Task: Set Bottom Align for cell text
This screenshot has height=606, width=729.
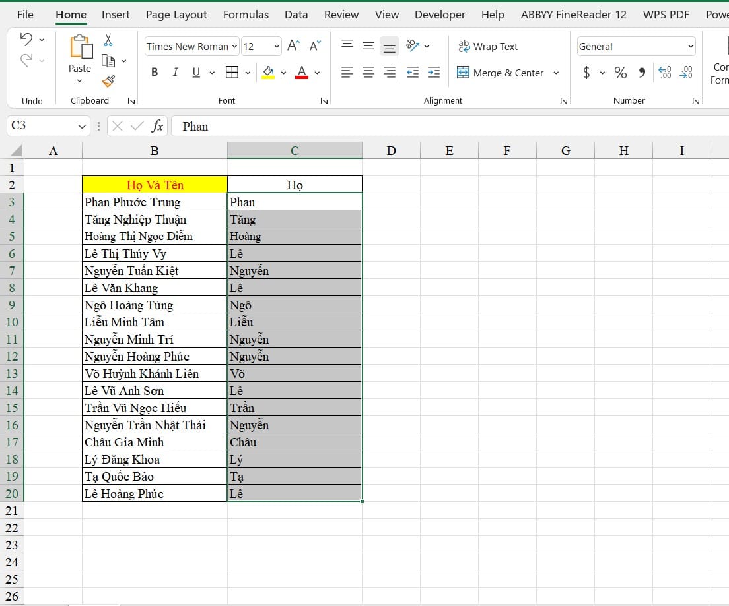Action: click(390, 46)
